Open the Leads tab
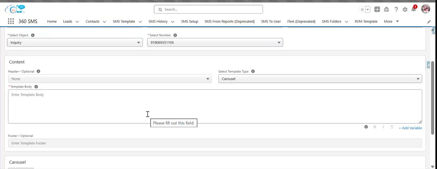Viewport: 437px width, 169px height. 67,22
